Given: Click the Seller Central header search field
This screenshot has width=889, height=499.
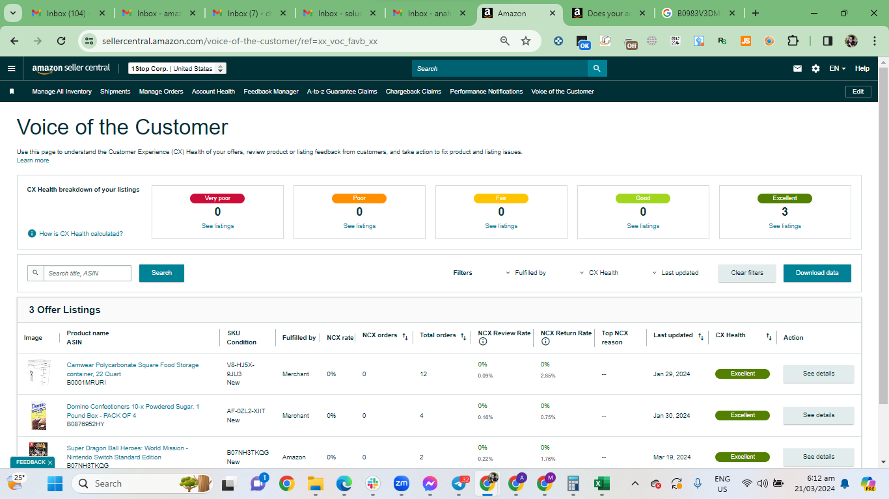Looking at the screenshot, I should (x=500, y=68).
